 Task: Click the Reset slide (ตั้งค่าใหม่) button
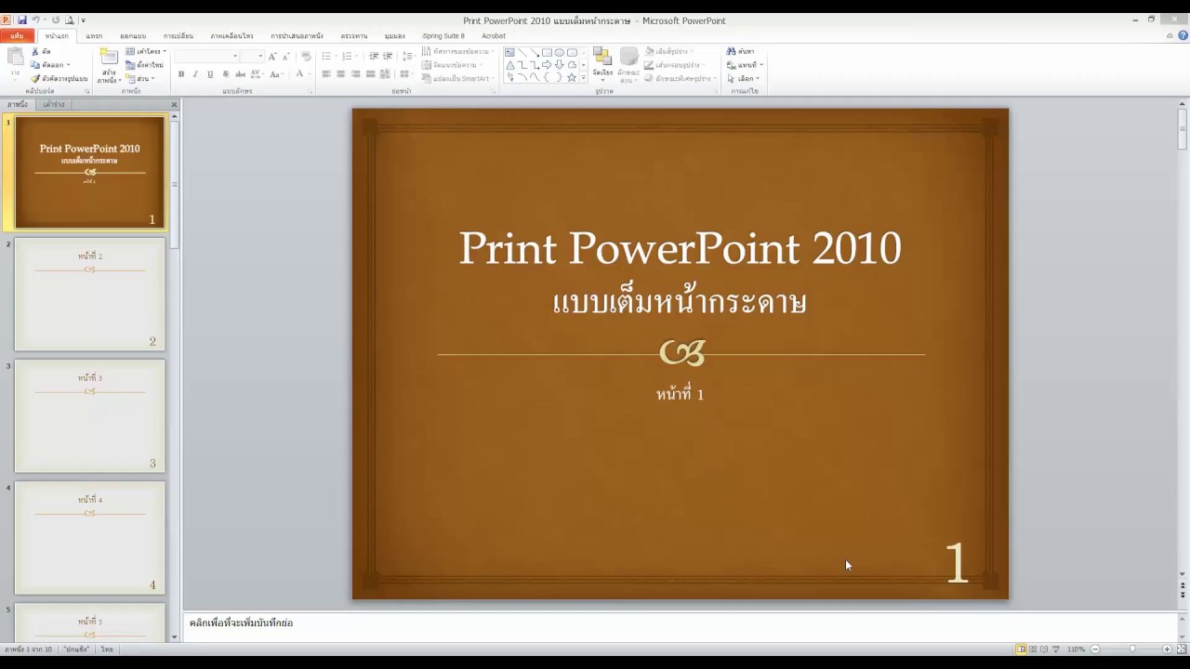144,65
